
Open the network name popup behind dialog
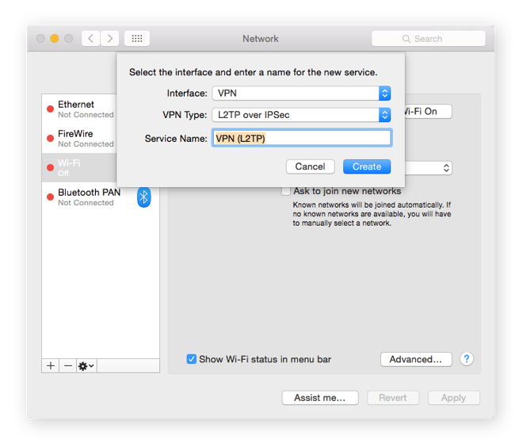(x=428, y=168)
